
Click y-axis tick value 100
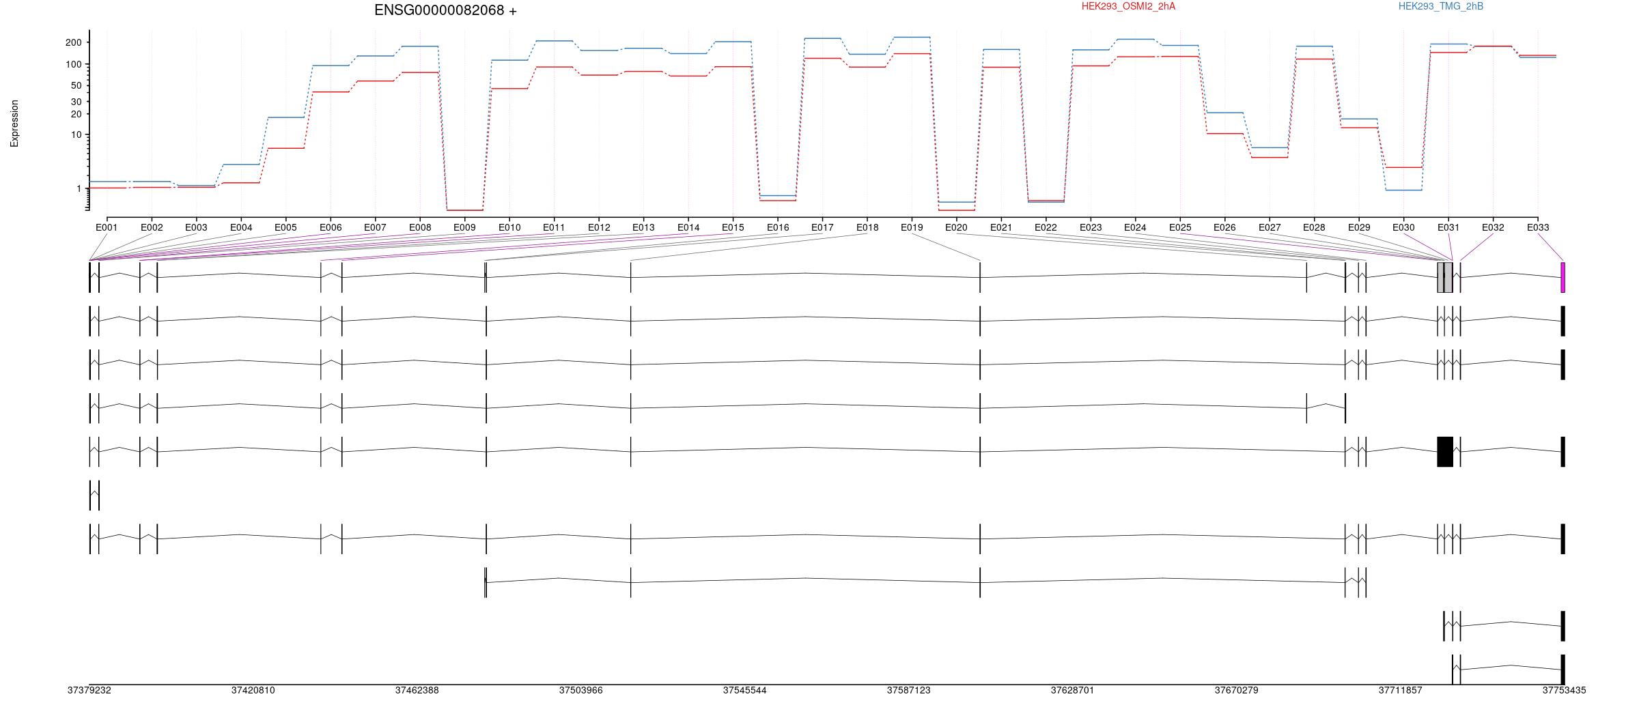tap(74, 64)
